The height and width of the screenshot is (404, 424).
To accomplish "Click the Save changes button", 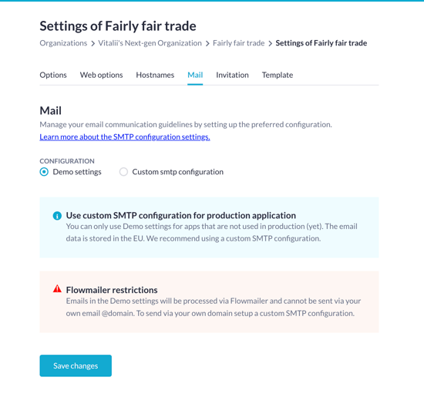I will coord(76,365).
